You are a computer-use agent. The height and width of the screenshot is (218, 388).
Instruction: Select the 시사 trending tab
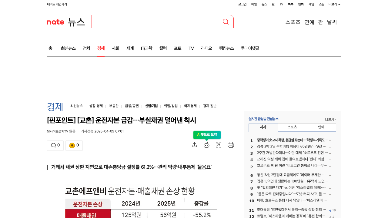click(263, 127)
